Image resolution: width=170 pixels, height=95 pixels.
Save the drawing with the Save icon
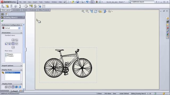pyautogui.click(x=78, y=2)
